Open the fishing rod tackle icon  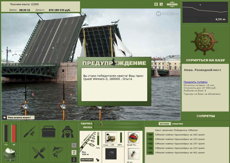point(30,131)
